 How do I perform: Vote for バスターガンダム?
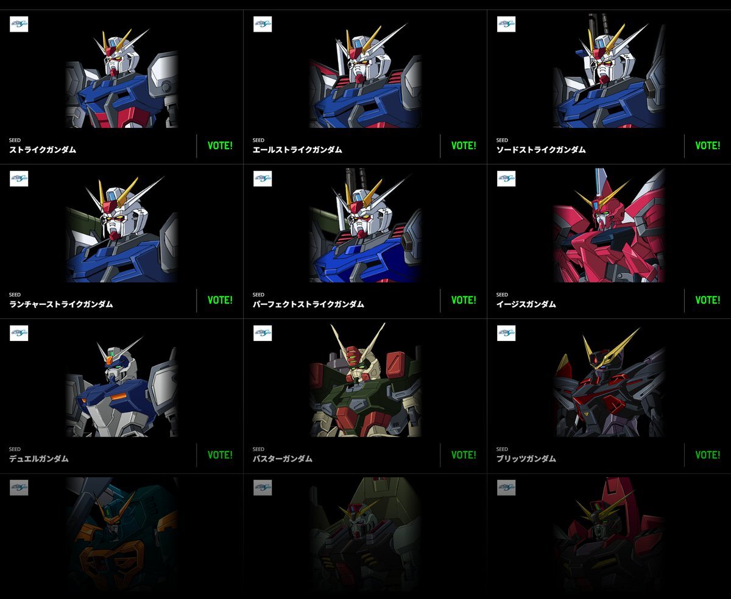pyautogui.click(x=464, y=455)
